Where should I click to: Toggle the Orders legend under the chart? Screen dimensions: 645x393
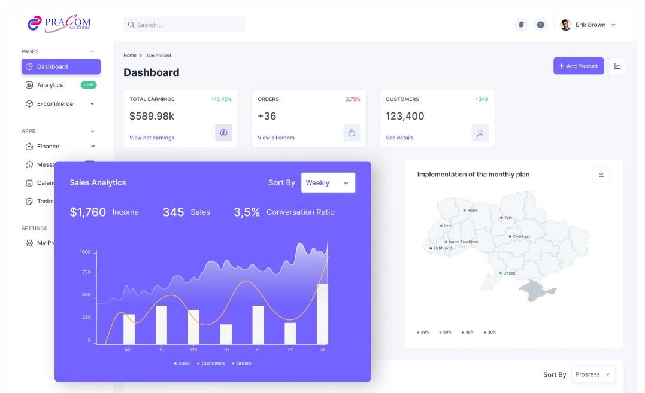pos(243,363)
